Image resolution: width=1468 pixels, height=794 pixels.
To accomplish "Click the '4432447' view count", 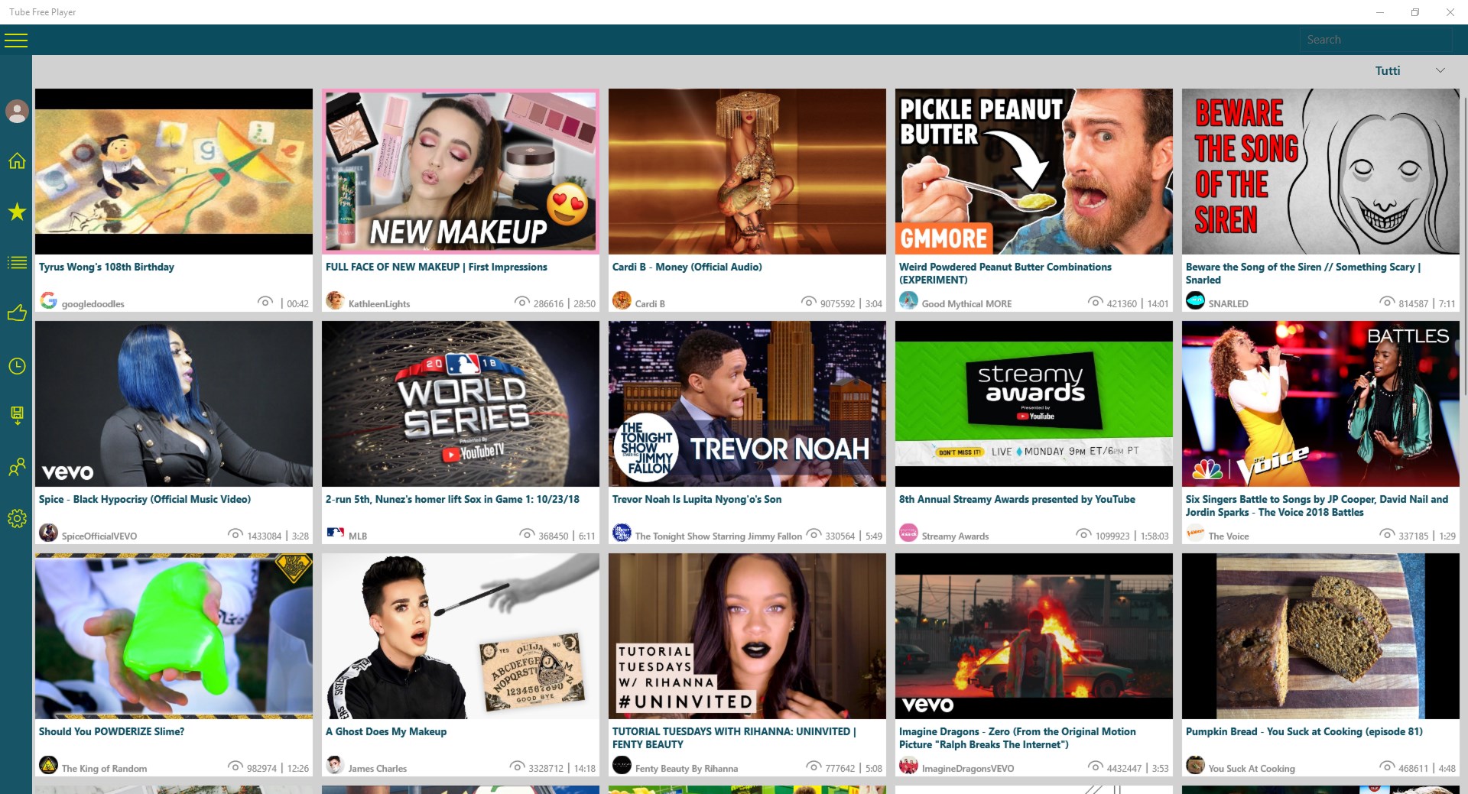I will (1124, 769).
